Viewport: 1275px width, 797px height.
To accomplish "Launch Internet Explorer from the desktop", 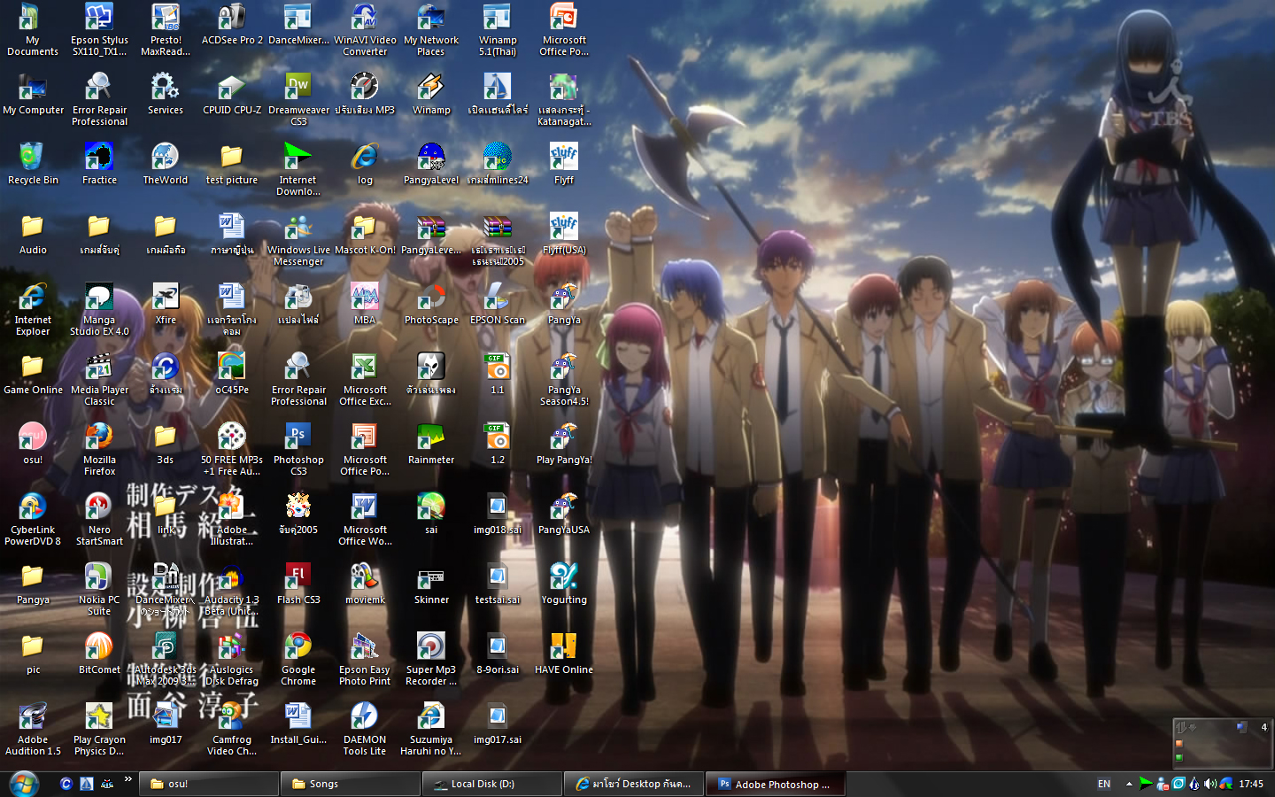I will pyautogui.click(x=33, y=309).
